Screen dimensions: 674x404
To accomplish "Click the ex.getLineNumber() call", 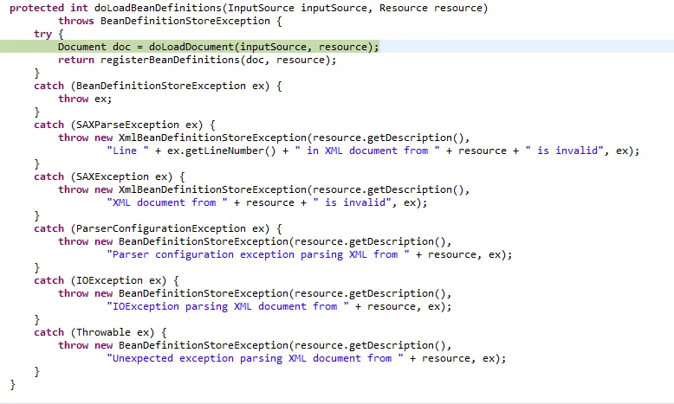I will 222,151.
